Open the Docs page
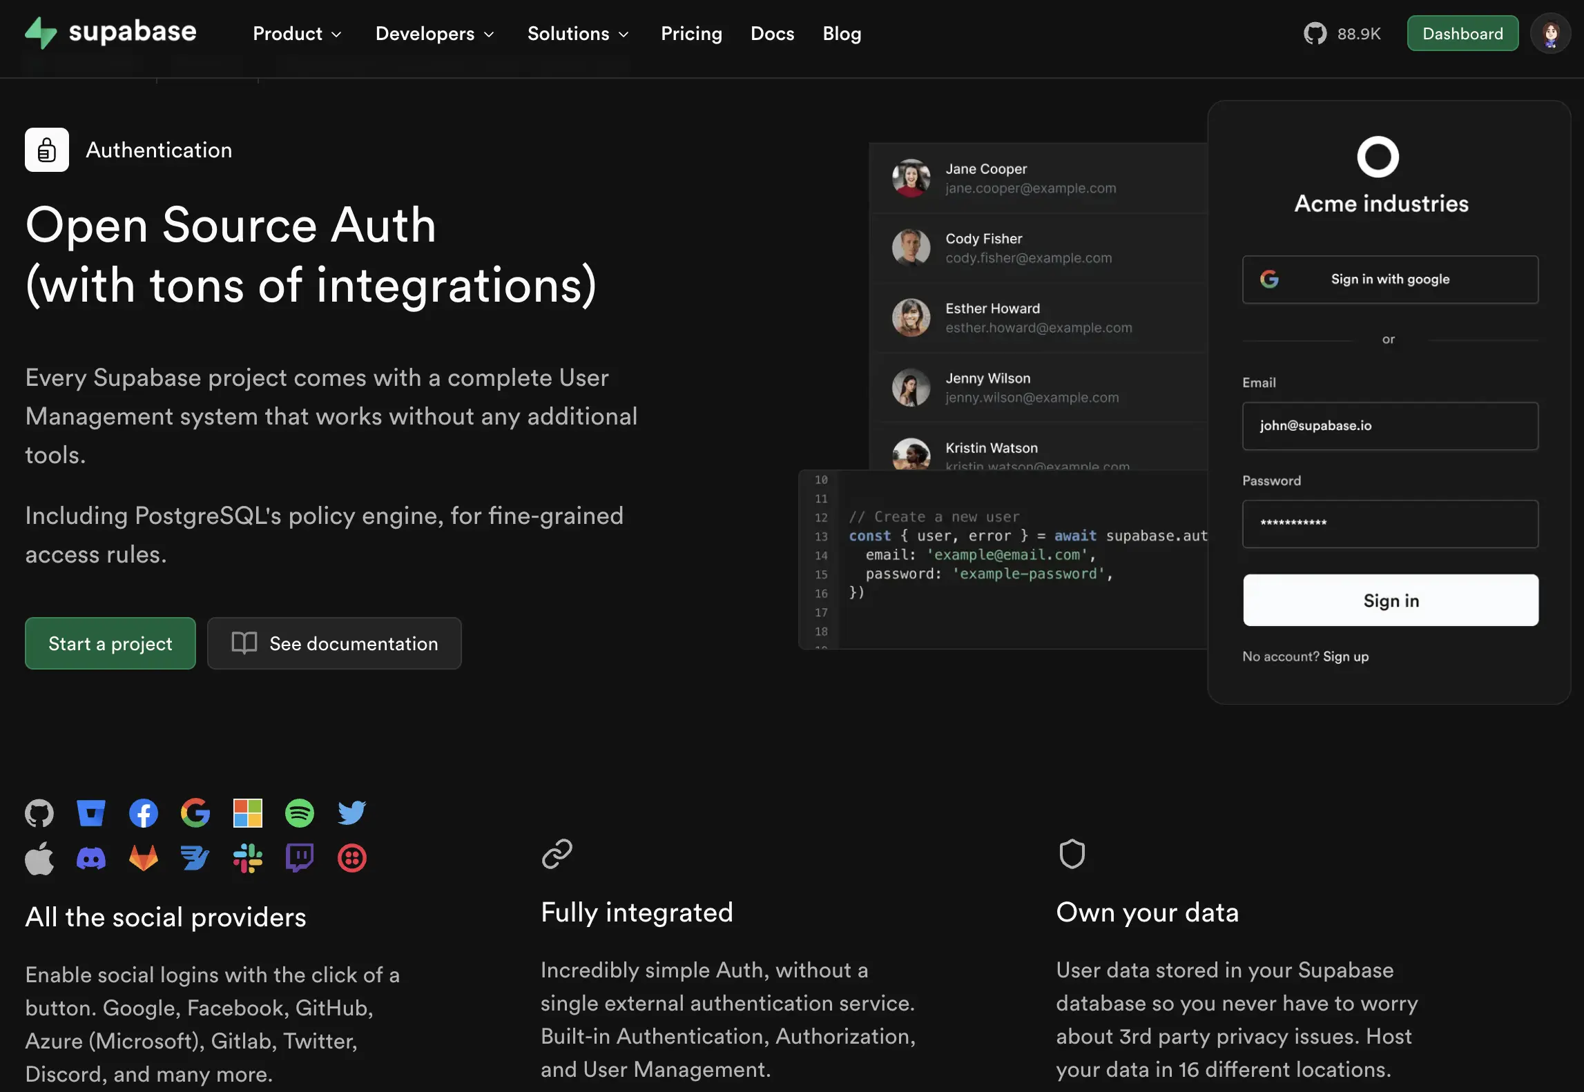This screenshot has width=1584, height=1092. tap(772, 33)
